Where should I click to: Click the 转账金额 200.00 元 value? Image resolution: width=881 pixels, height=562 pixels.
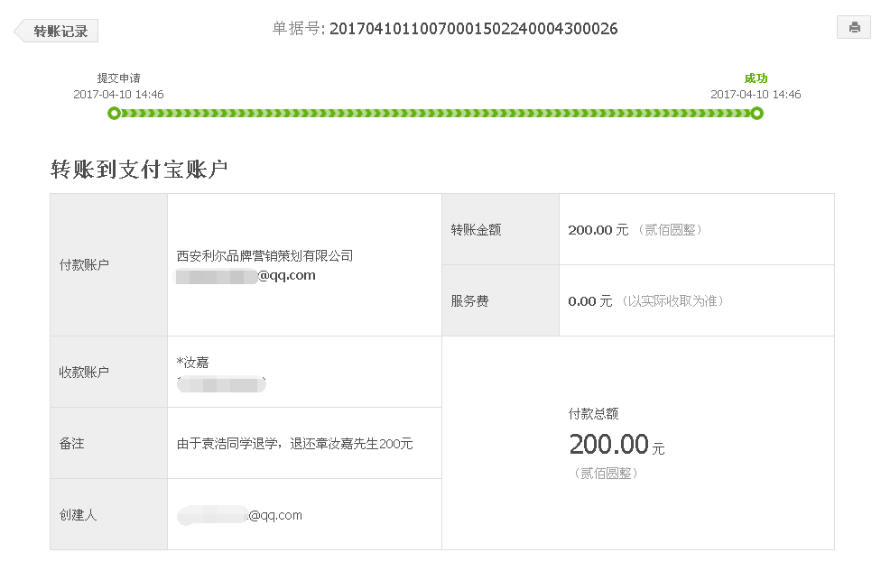pyautogui.click(x=598, y=230)
